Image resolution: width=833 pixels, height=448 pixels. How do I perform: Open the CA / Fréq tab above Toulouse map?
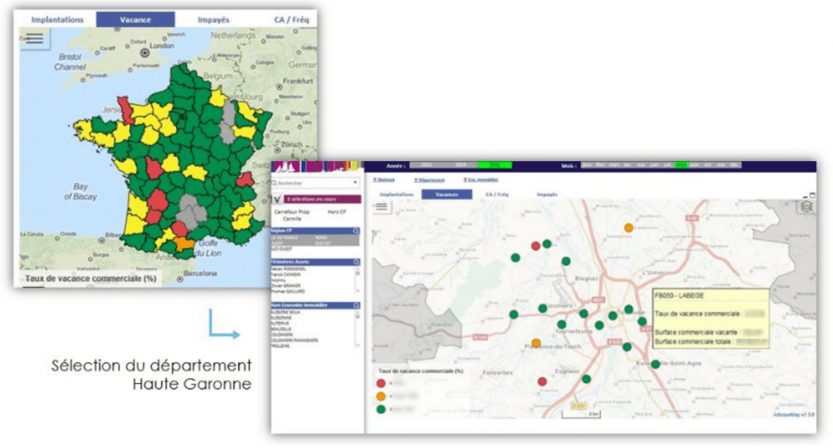click(496, 194)
